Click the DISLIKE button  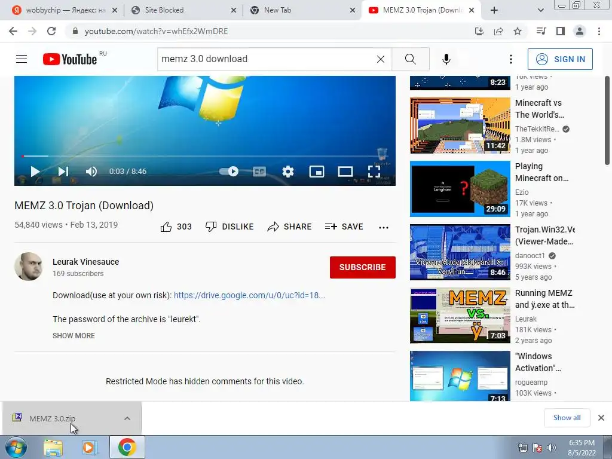pyautogui.click(x=229, y=227)
